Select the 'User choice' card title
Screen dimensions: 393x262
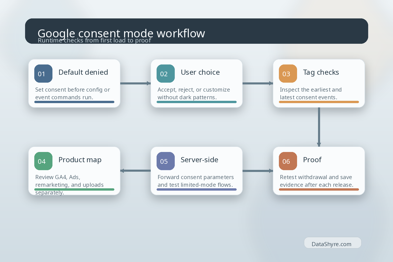pos(200,72)
